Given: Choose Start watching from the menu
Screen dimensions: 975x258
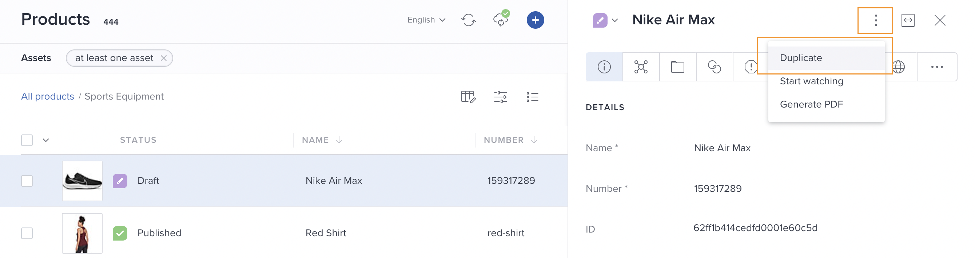Looking at the screenshot, I should pos(826,81).
